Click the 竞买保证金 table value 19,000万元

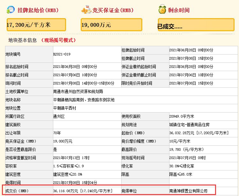[63, 141]
